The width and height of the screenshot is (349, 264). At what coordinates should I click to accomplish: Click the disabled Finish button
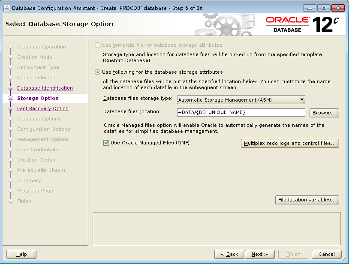point(293,254)
